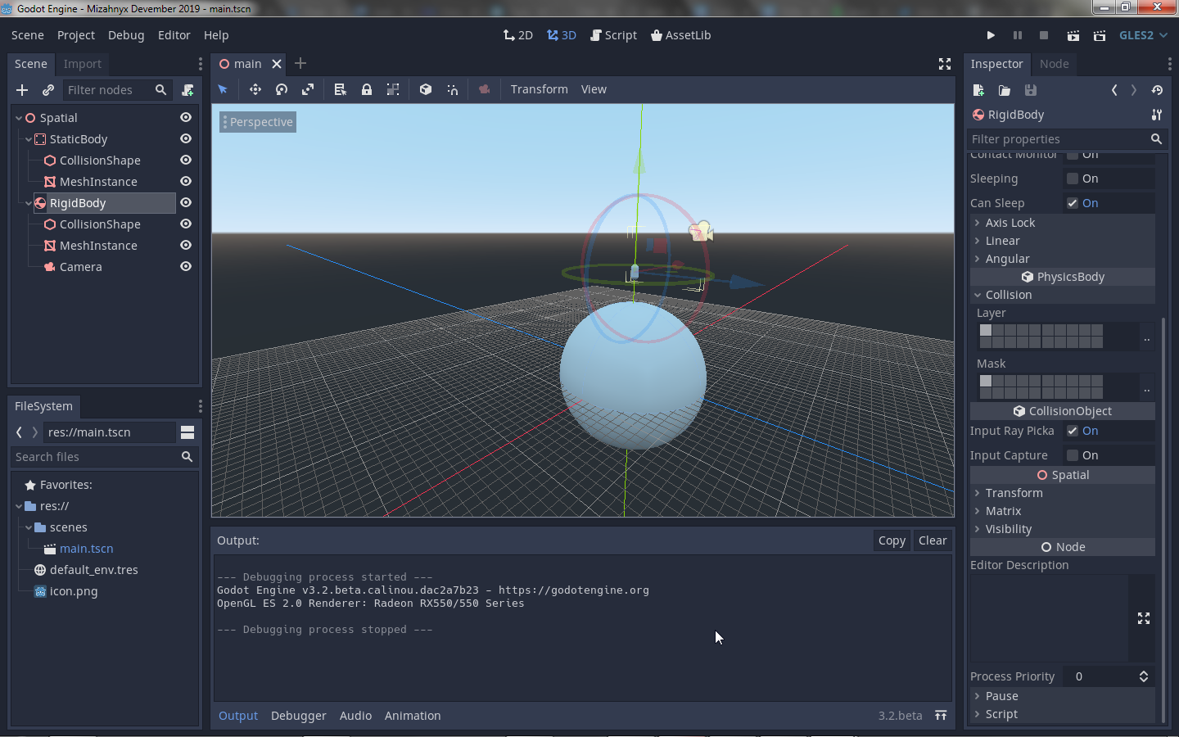The height and width of the screenshot is (737, 1179).
Task: Switch to the Node tab
Action: (x=1055, y=64)
